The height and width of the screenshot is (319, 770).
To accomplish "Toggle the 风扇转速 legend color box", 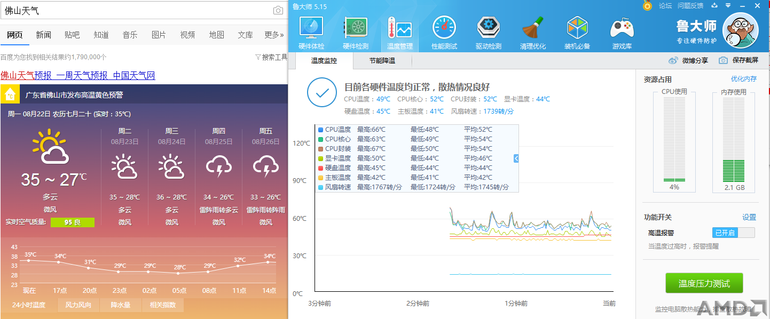I will pos(320,187).
